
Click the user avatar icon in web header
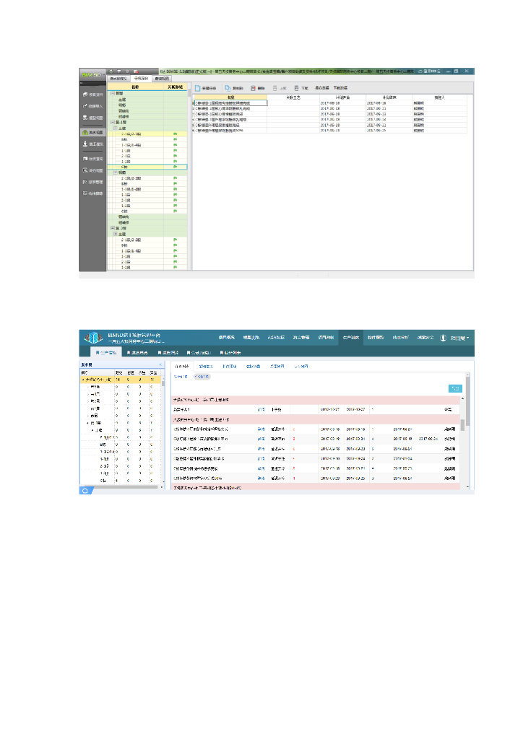click(x=443, y=338)
